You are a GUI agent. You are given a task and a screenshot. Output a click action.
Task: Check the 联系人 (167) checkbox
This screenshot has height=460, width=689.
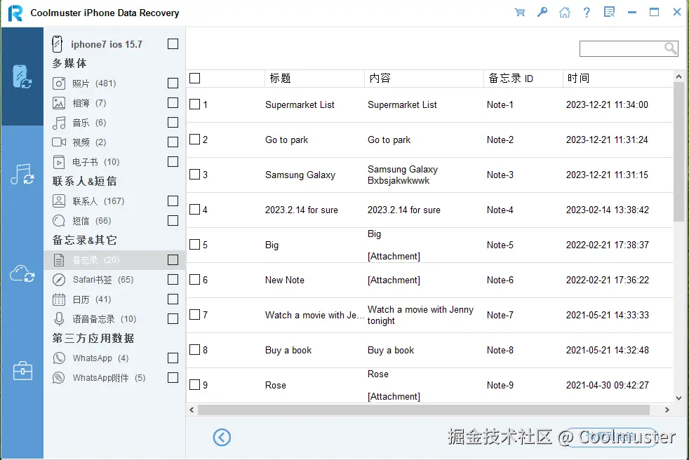[173, 201]
